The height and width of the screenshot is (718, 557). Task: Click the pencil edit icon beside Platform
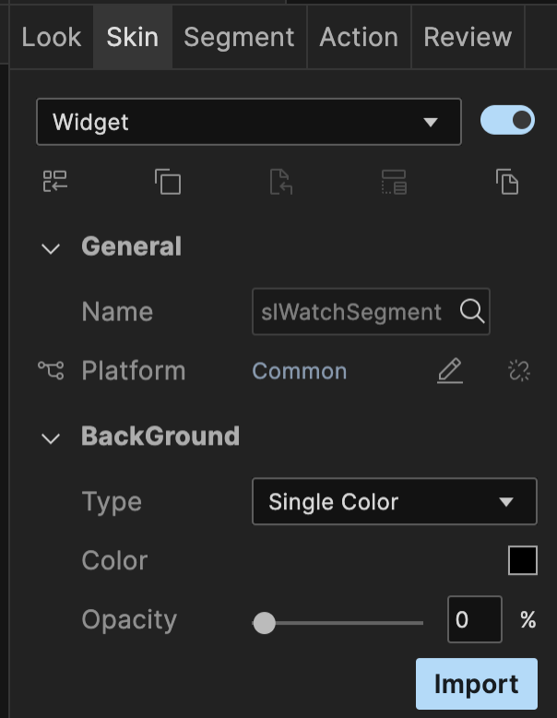449,371
